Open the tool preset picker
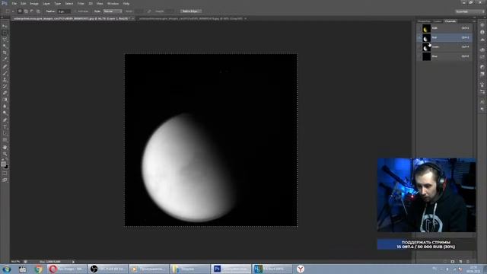 [x=9, y=11]
